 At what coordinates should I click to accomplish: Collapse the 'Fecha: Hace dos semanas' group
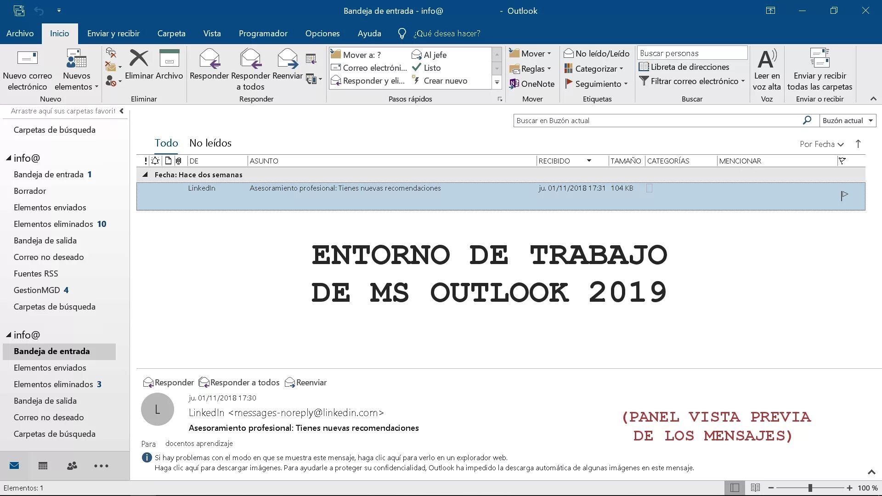pos(145,175)
